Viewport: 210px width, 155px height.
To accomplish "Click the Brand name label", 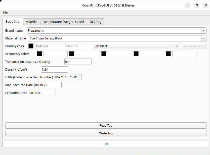I will pyautogui.click(x=14, y=30).
